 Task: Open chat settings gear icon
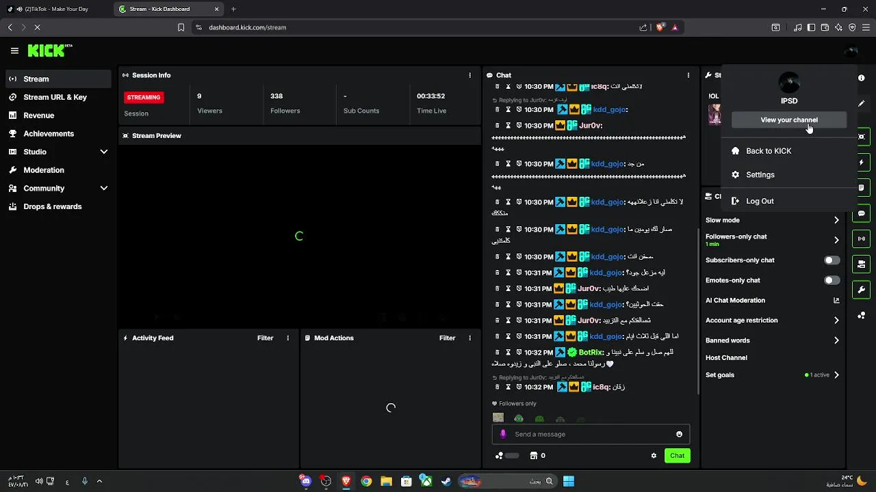(654, 456)
